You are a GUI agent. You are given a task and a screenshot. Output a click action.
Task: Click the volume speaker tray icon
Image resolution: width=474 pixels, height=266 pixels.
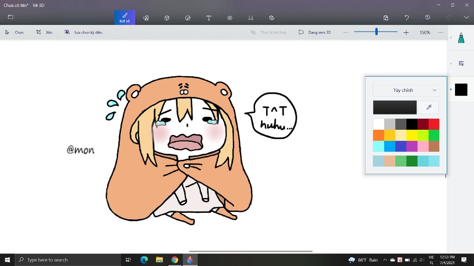click(422, 260)
